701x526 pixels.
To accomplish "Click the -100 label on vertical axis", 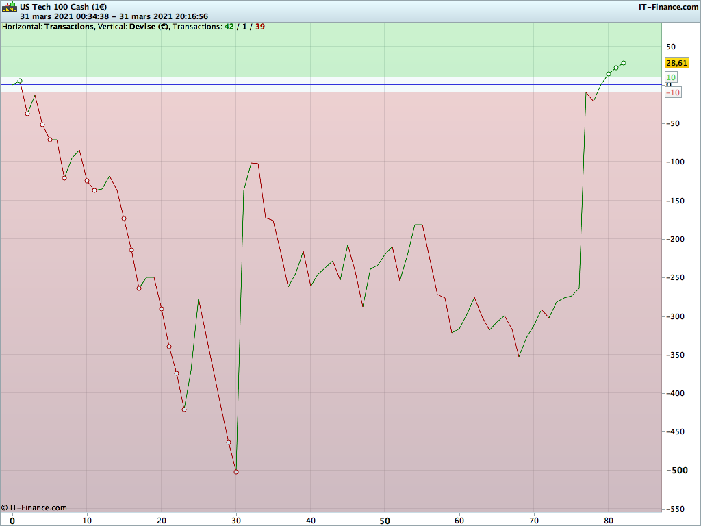I will 675,162.
